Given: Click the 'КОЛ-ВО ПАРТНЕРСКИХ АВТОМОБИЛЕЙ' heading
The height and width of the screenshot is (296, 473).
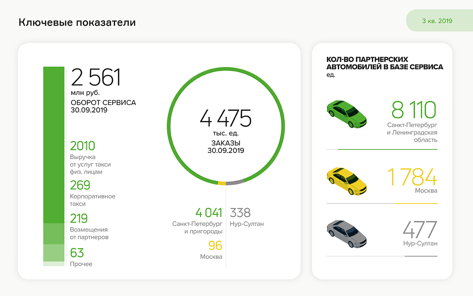Looking at the screenshot, I should 385,63.
